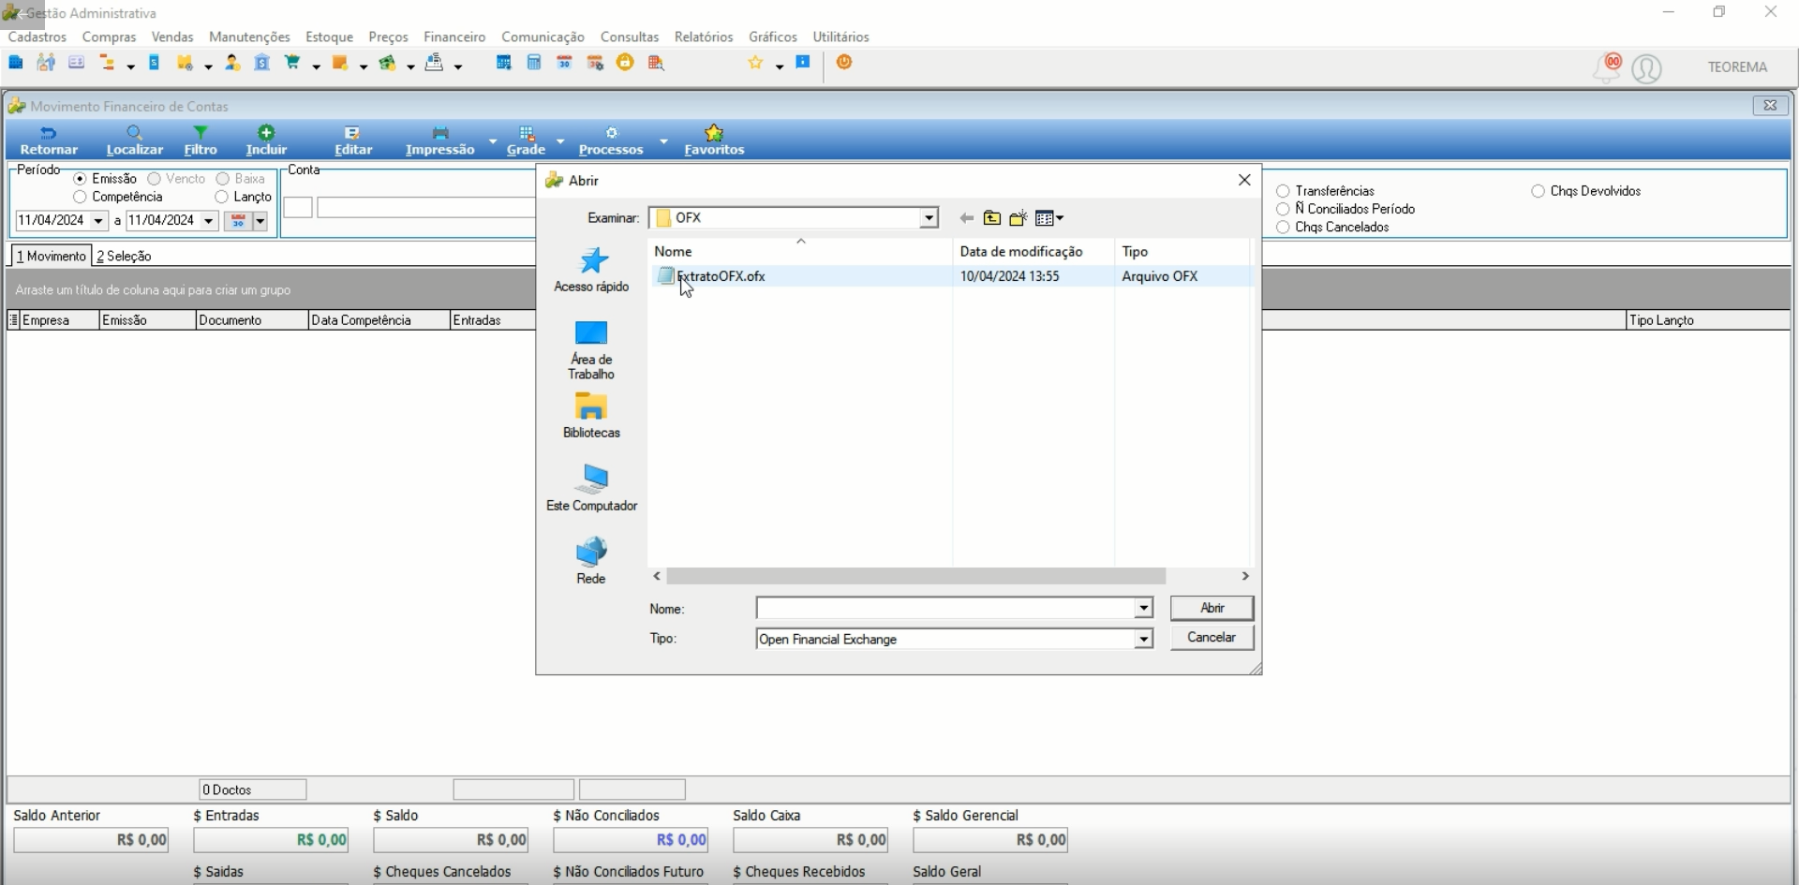Open the bank building toolbar icon

[261, 63]
